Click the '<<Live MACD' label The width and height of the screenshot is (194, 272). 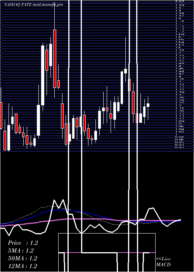pos(163,262)
